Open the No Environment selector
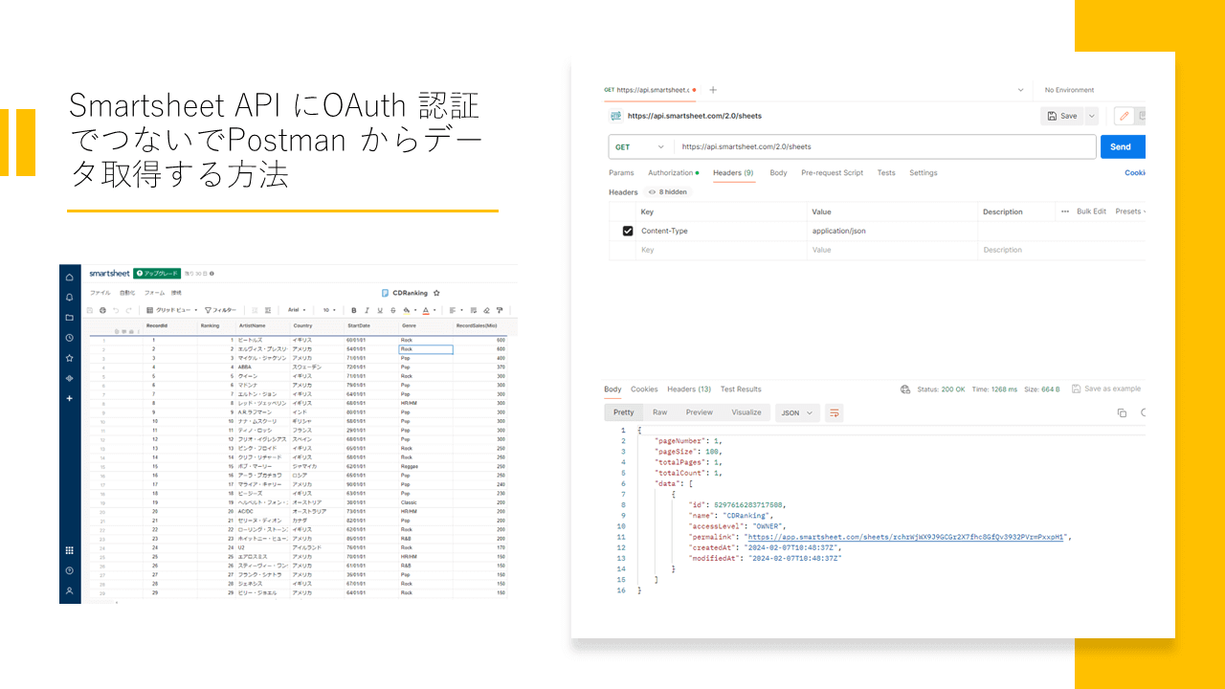The height and width of the screenshot is (689, 1225). click(x=1069, y=89)
